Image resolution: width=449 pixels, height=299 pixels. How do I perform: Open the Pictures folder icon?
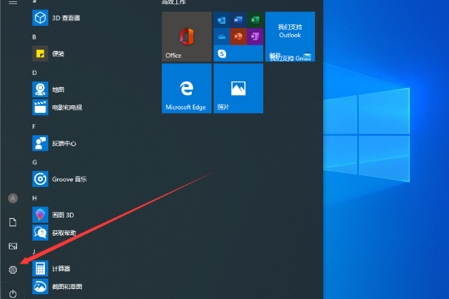pyautogui.click(x=13, y=246)
